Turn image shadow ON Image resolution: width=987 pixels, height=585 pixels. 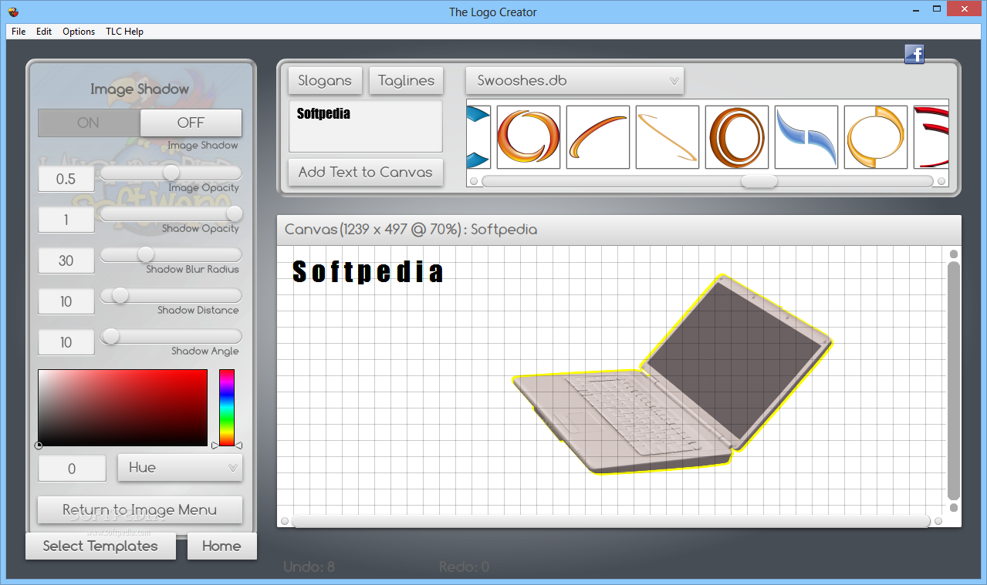tap(89, 123)
